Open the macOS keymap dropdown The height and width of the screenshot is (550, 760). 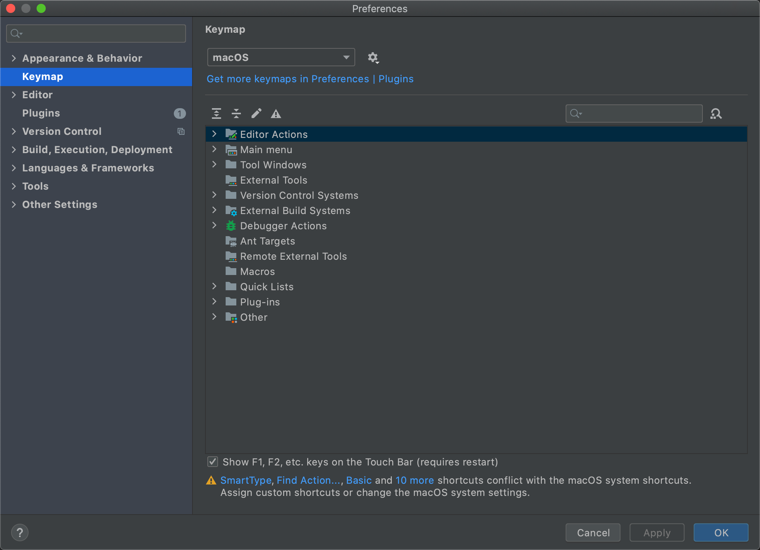click(x=281, y=58)
